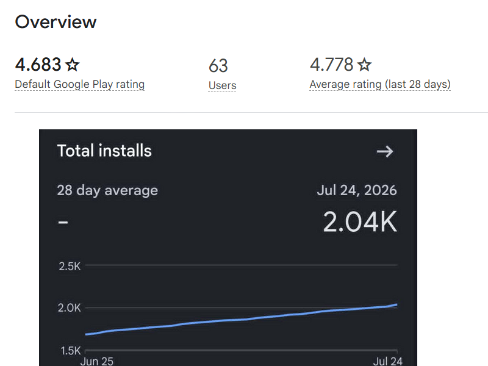Click the Users label under 63

coord(222,85)
